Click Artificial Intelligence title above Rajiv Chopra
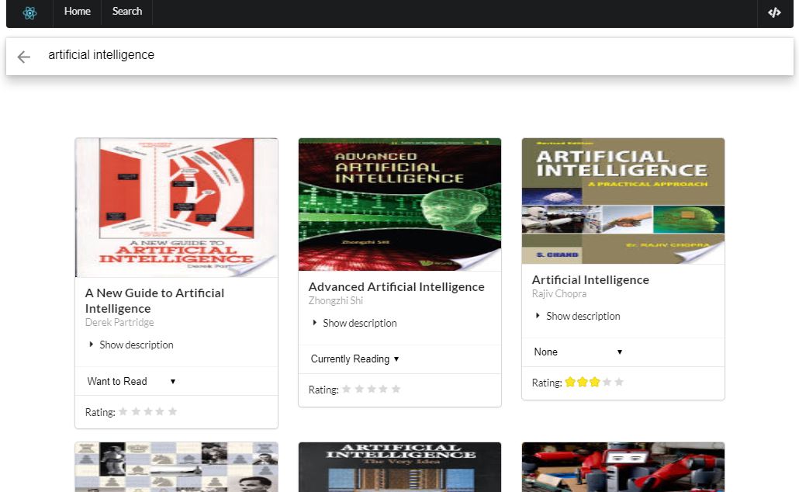 590,280
